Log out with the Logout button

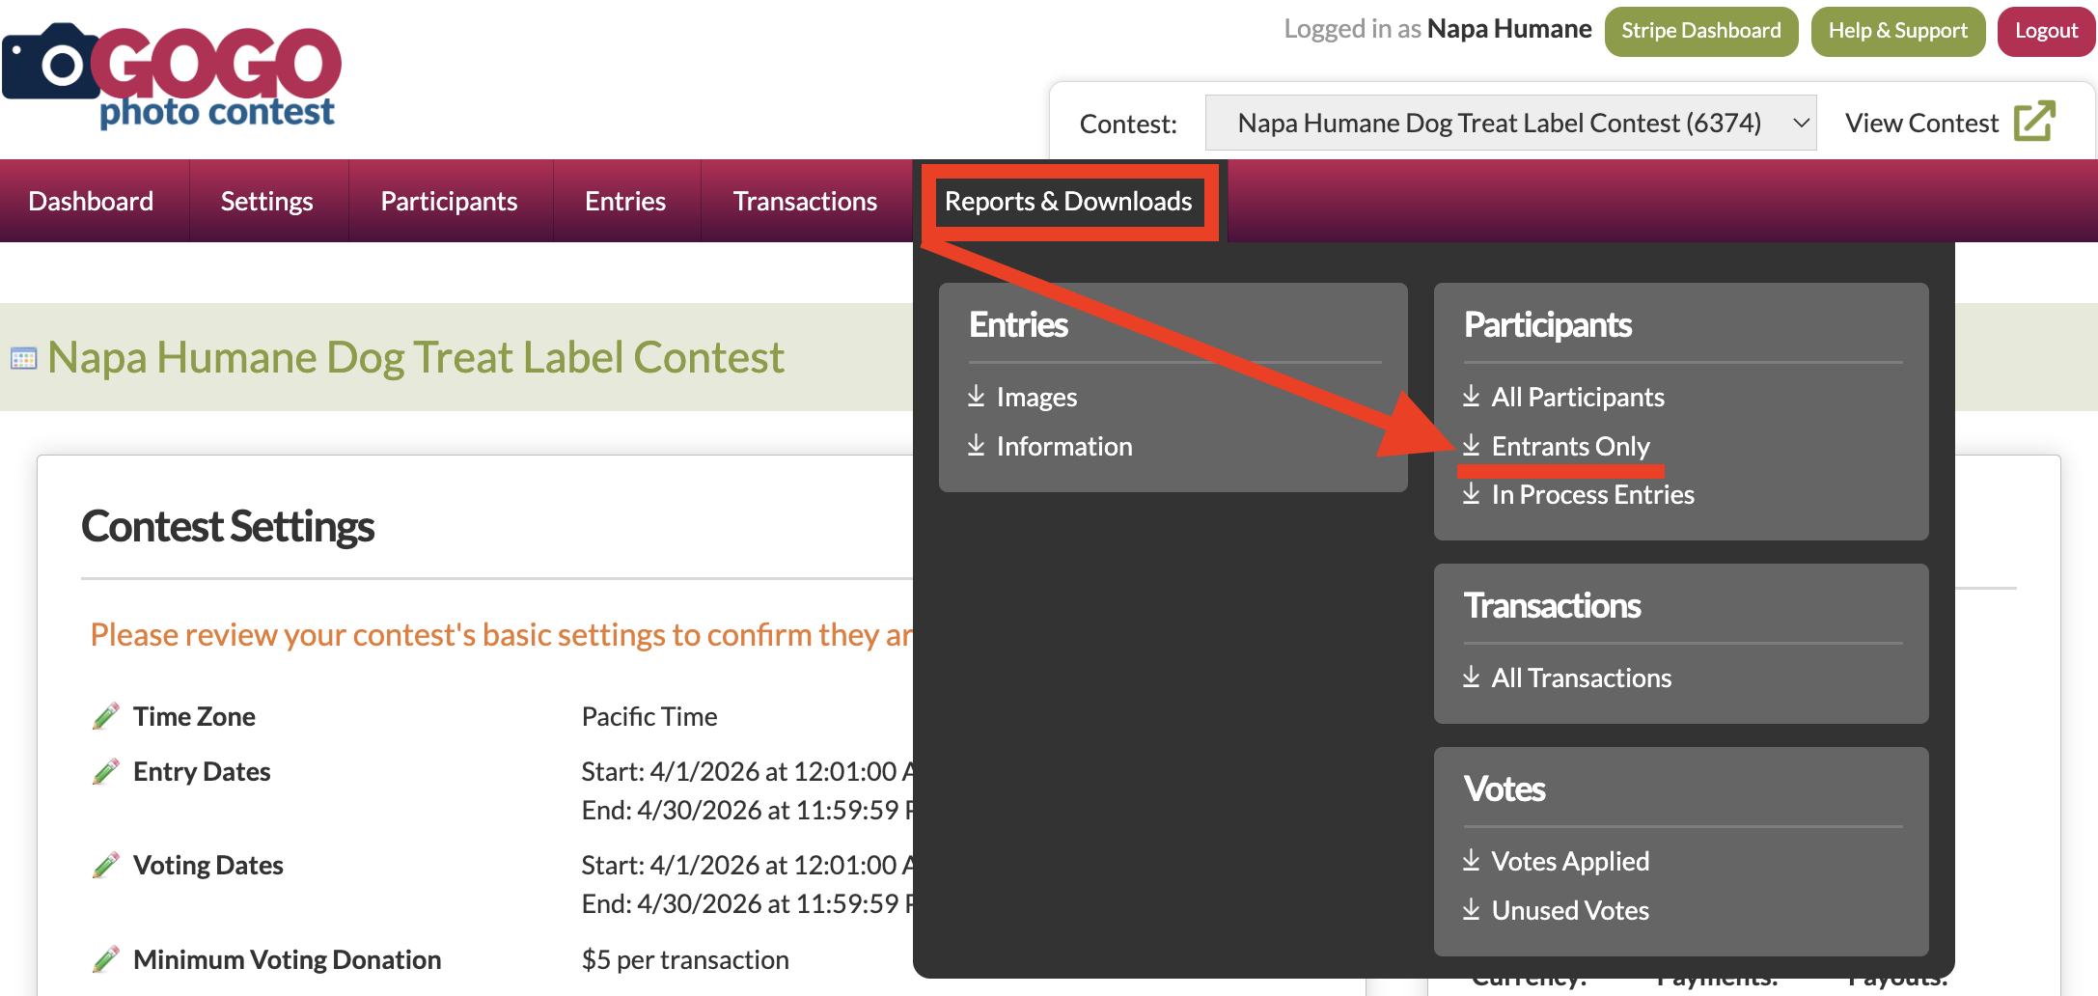(x=2046, y=31)
